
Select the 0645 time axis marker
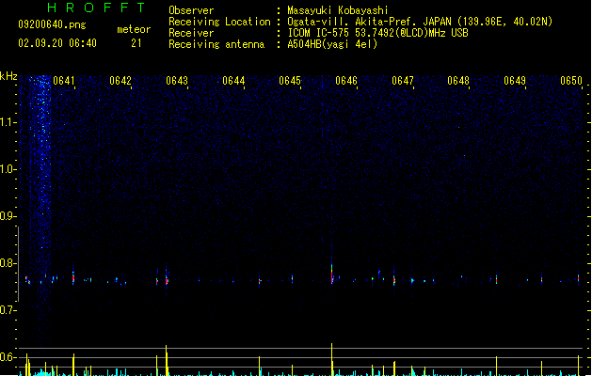[290, 81]
